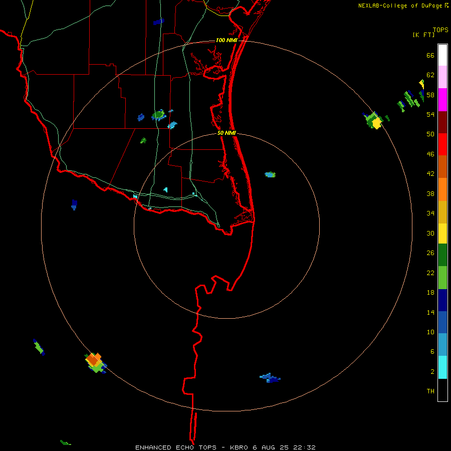Click the black TH threshold legend swatch
Viewport: 451px width, 451px height.
[442, 390]
